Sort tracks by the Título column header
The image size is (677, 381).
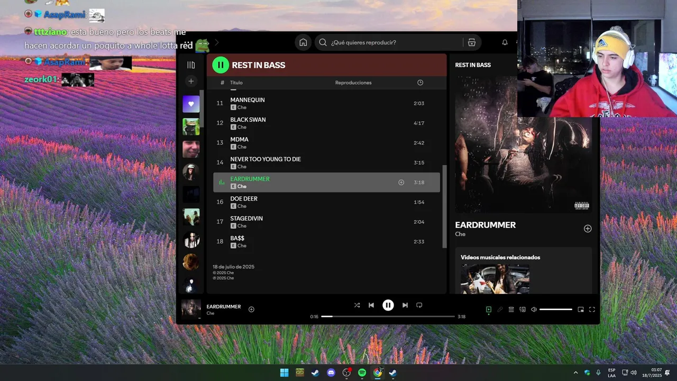pyautogui.click(x=236, y=83)
